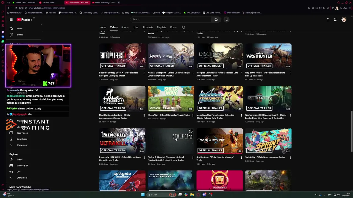Open Windows Start menu
Image resolution: width=353 pixels, height=198 pixels.
[143, 195]
